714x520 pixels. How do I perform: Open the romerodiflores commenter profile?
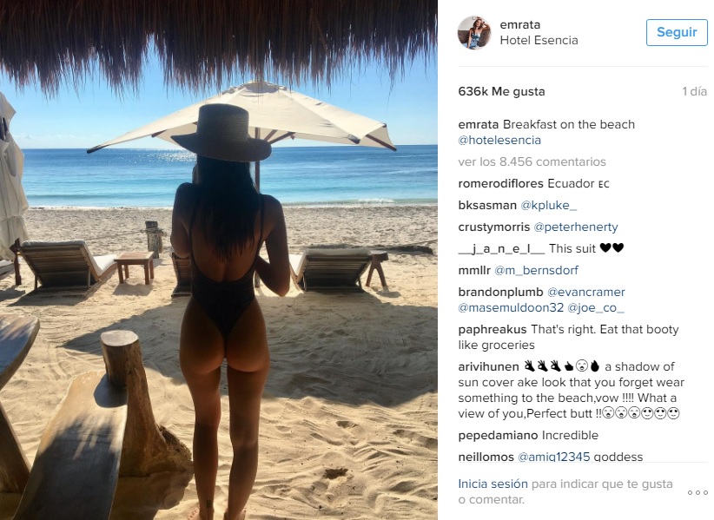tap(500, 183)
